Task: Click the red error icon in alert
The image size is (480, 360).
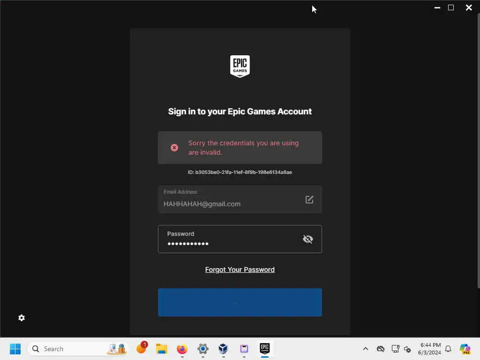Action: (x=174, y=148)
